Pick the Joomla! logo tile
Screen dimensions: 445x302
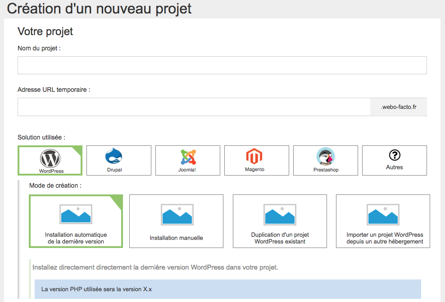coord(188,157)
